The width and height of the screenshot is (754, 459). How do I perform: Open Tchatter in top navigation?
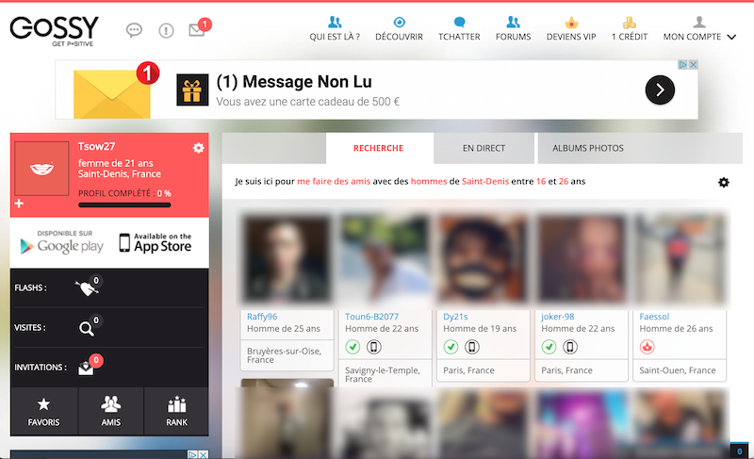point(459,28)
